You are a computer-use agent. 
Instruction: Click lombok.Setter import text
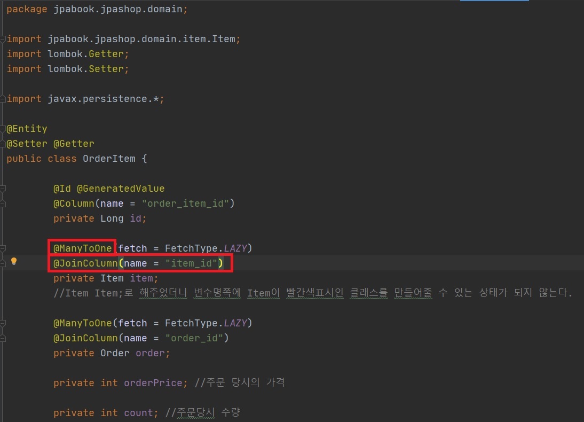click(x=85, y=69)
